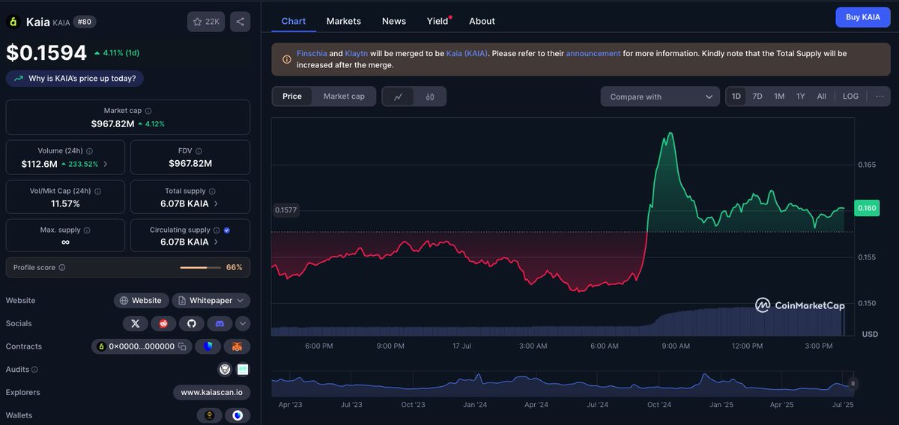Open Kaia's Reddit social link
The width and height of the screenshot is (899, 425).
(163, 323)
